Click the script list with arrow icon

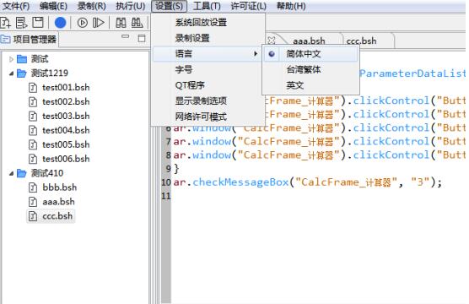(22, 23)
